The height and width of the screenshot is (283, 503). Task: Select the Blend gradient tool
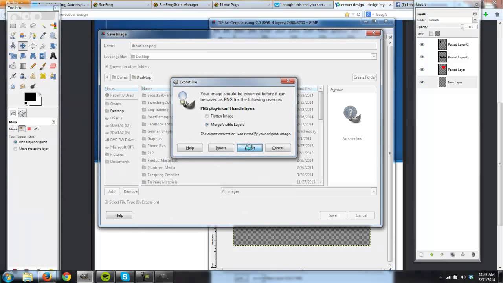tap(23, 66)
